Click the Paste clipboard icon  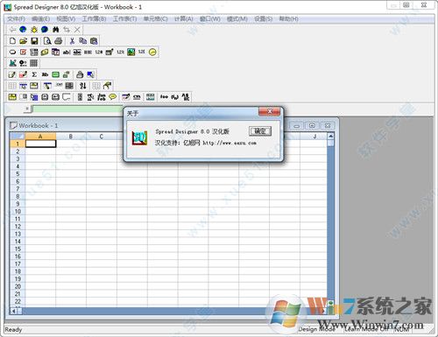click(94, 41)
